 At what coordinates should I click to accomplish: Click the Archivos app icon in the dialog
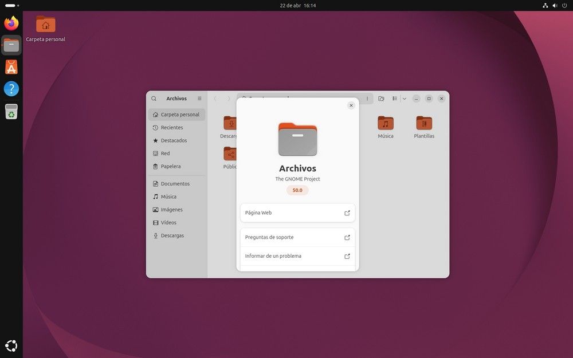(x=298, y=140)
